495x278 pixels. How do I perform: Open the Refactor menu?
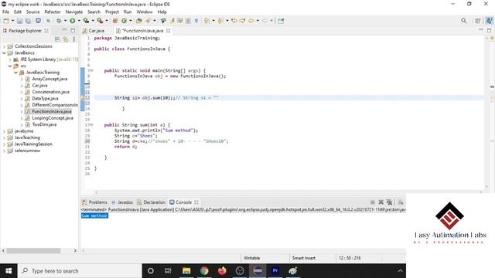(53, 12)
